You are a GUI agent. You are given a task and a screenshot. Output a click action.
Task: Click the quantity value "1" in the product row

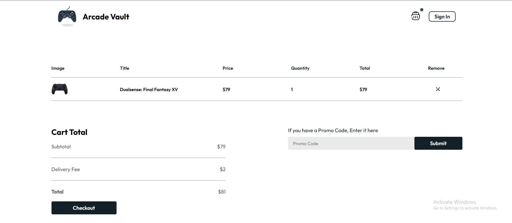292,89
